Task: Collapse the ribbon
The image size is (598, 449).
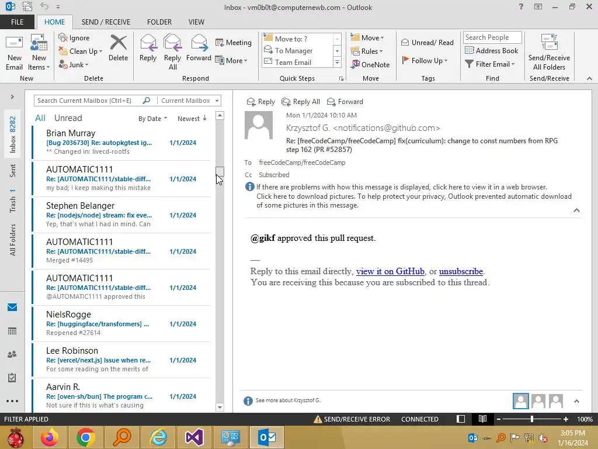Action: point(589,78)
